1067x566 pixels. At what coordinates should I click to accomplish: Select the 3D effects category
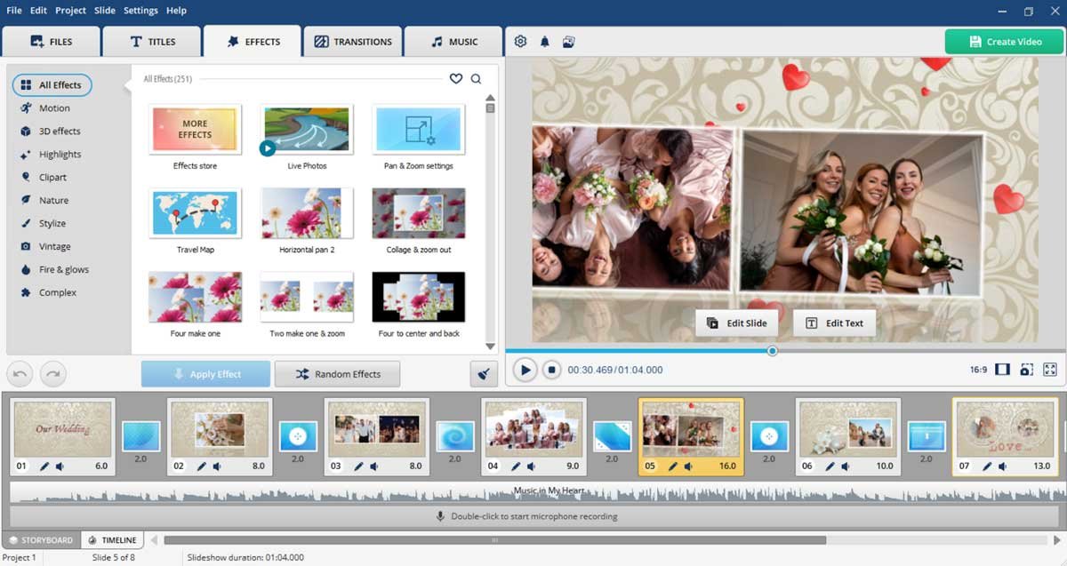point(59,132)
